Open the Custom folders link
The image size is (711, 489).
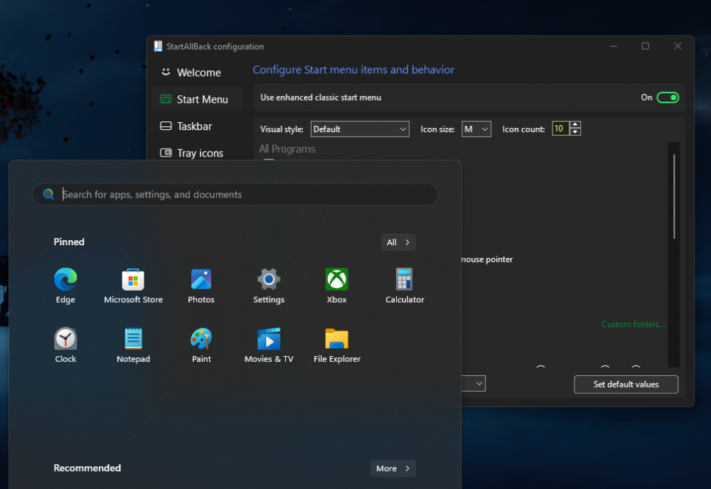633,323
